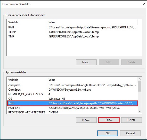
Task: Select the classpath system variable
Action: 72,85
